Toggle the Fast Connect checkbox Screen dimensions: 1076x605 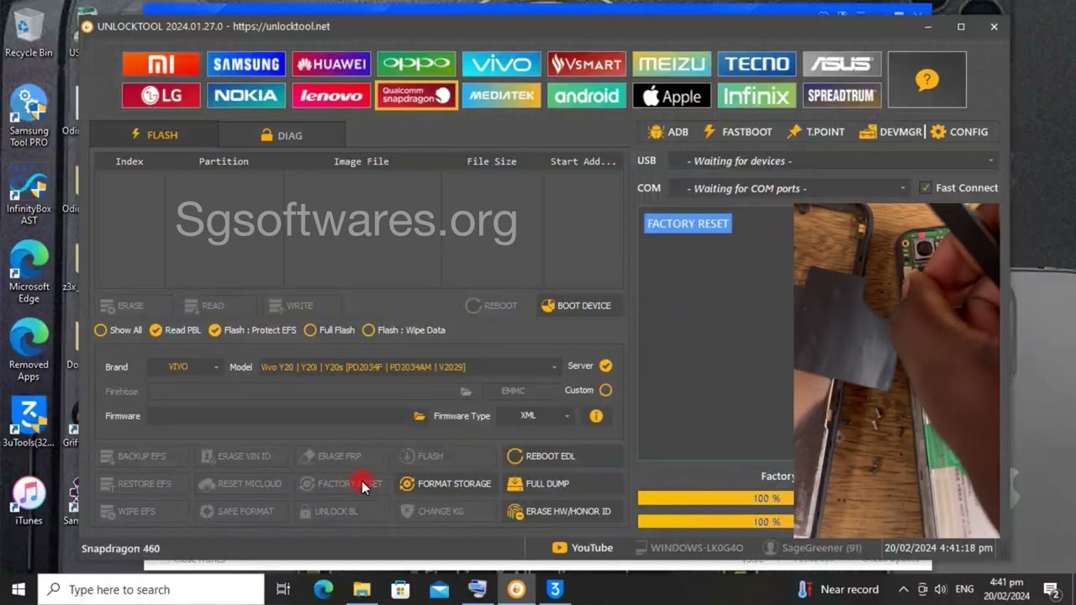(x=926, y=188)
